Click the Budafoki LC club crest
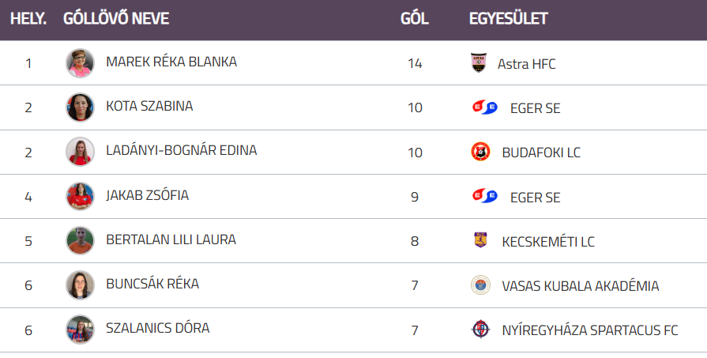Viewport: 707px width, 358px height. 480,152
